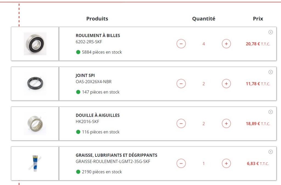Add one more Graisse roulement LGMT2
281x185 pixels.
coord(226,164)
